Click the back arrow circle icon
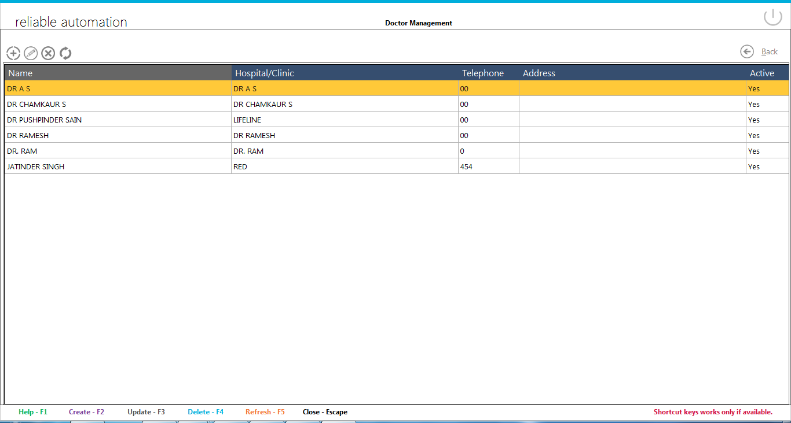This screenshot has width=791, height=423. 747,51
